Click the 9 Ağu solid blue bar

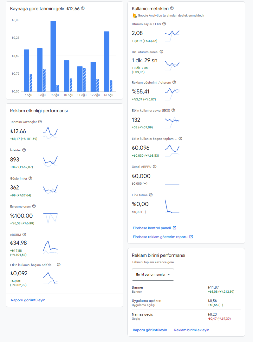[x=53, y=56]
